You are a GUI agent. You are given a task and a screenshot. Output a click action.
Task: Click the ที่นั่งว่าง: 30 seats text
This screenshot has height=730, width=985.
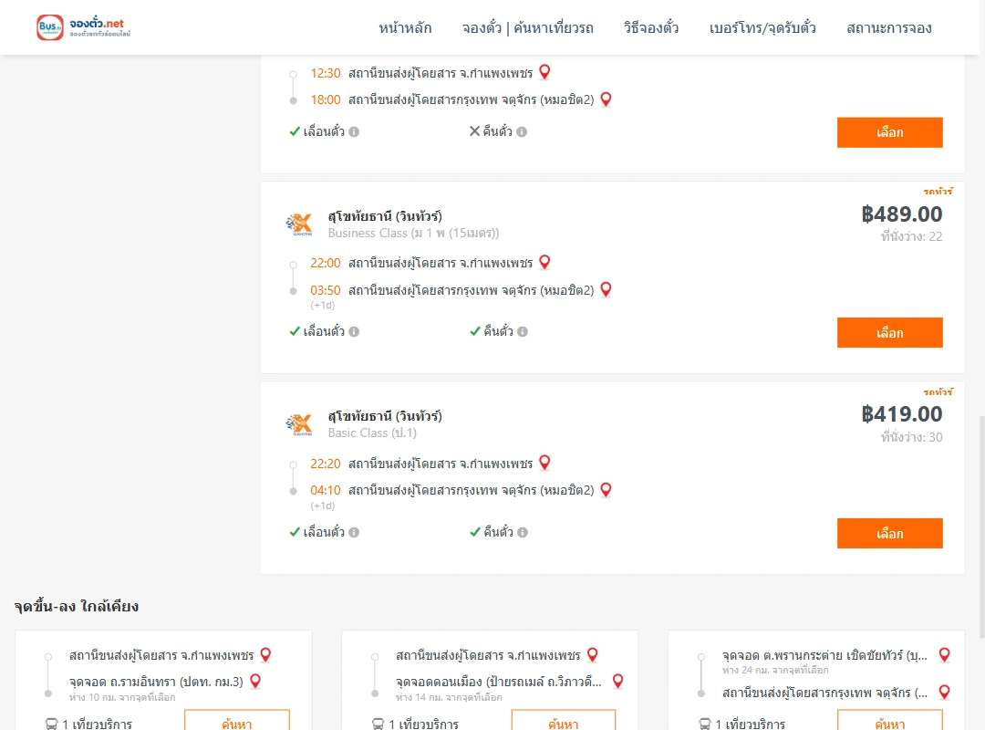point(911,438)
